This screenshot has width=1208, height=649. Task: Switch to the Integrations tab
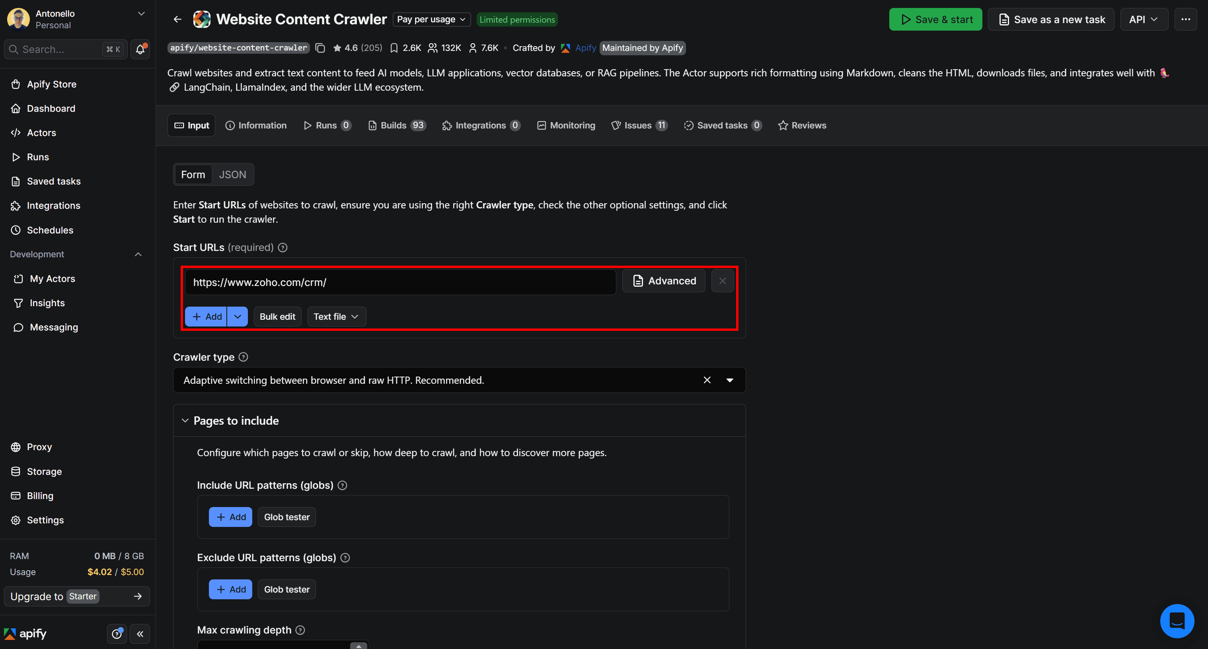click(481, 126)
